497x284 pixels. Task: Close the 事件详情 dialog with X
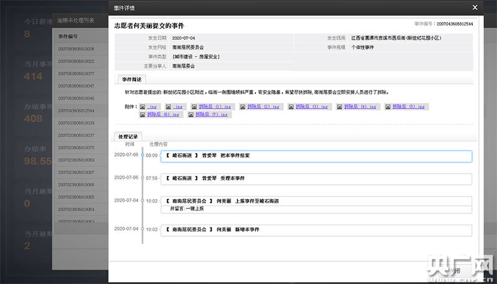tap(475, 7)
